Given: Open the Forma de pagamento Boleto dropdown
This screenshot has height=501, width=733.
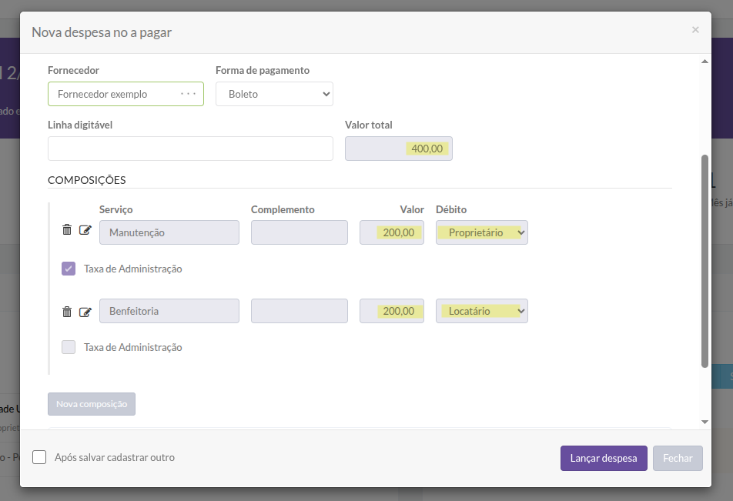Looking at the screenshot, I should (274, 94).
